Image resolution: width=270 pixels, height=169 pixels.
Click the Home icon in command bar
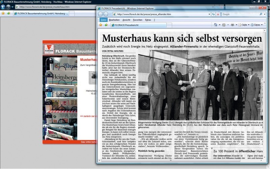(215, 25)
